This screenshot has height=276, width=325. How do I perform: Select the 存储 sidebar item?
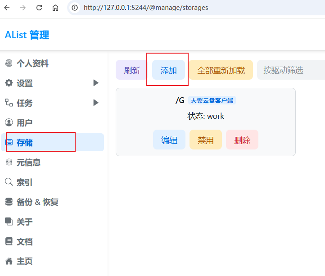coord(52,142)
